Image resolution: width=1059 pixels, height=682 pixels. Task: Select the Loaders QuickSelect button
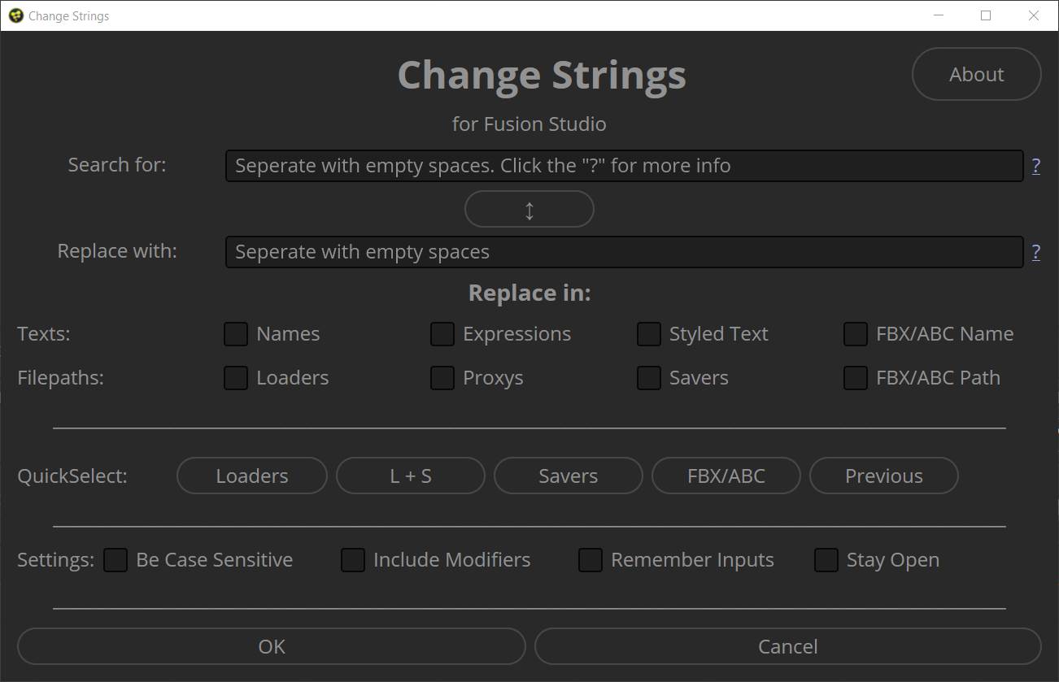pos(251,476)
